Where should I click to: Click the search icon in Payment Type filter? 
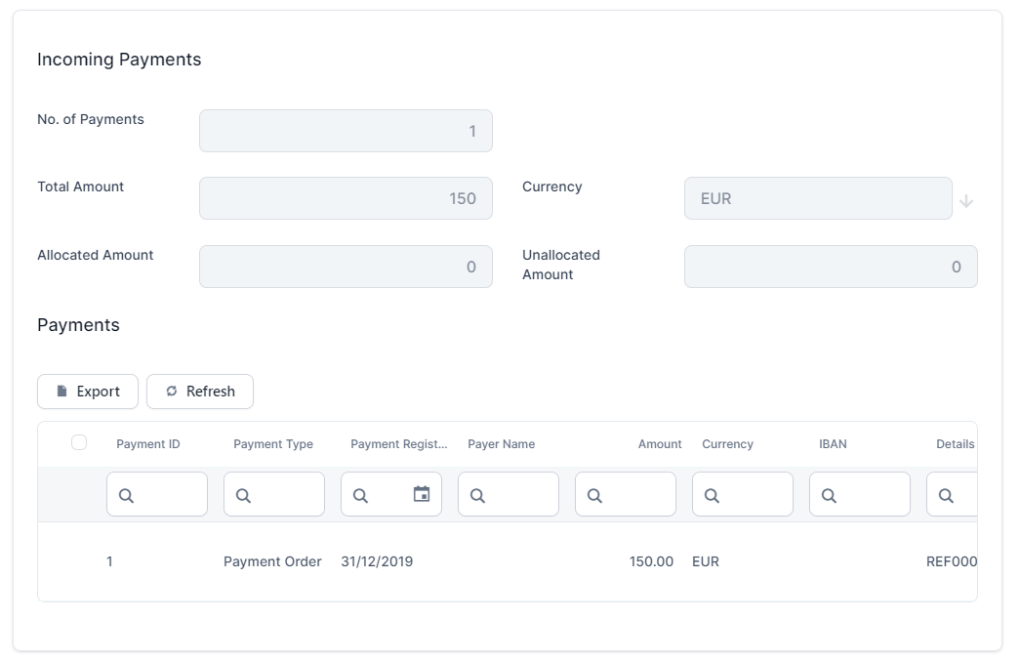point(243,496)
